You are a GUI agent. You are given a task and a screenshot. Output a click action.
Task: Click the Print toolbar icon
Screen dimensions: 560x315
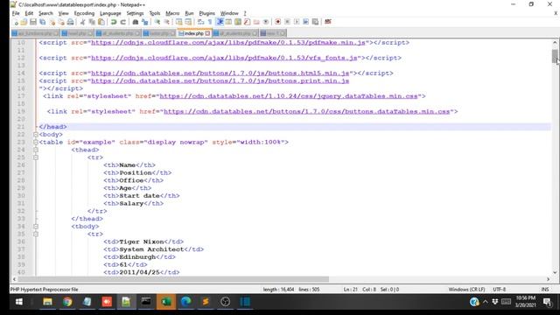point(70,22)
